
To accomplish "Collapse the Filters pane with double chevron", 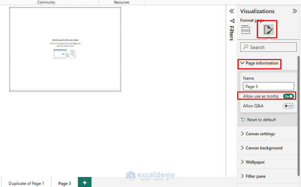I will click(232, 11).
